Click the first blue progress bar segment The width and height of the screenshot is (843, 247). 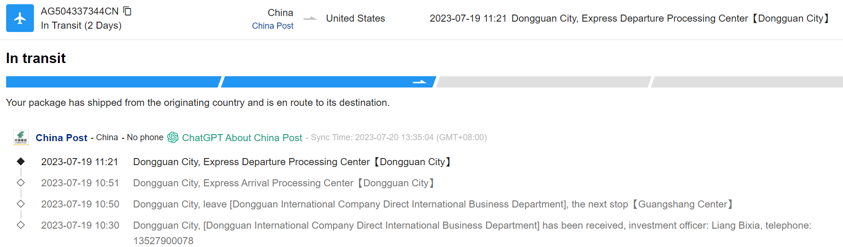(x=113, y=82)
